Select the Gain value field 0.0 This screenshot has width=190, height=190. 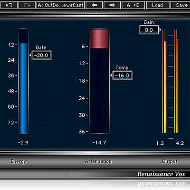click(x=149, y=30)
